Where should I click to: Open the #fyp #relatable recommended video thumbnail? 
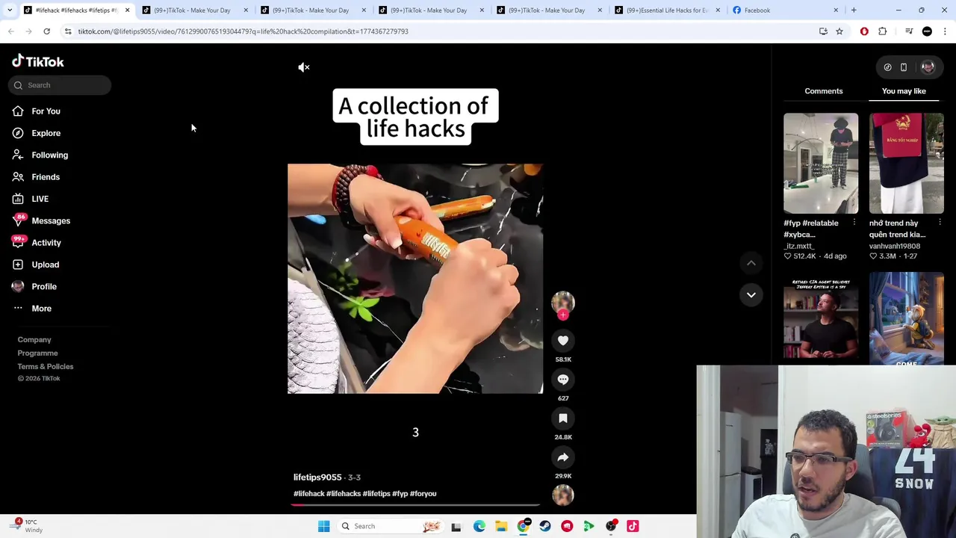click(x=821, y=163)
